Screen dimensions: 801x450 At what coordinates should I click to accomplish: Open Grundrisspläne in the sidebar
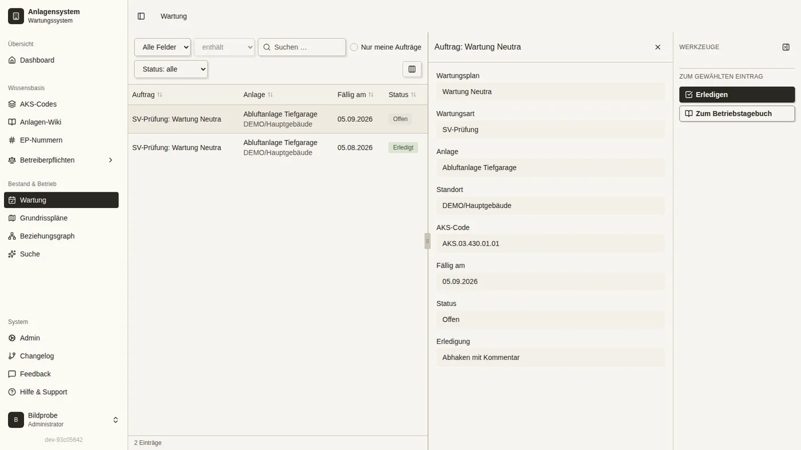(61, 218)
